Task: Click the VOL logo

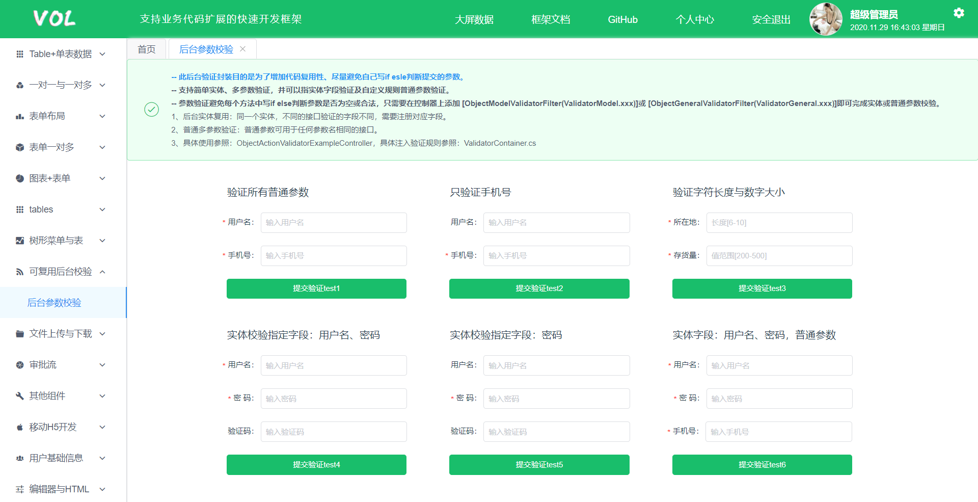Action: (54, 19)
